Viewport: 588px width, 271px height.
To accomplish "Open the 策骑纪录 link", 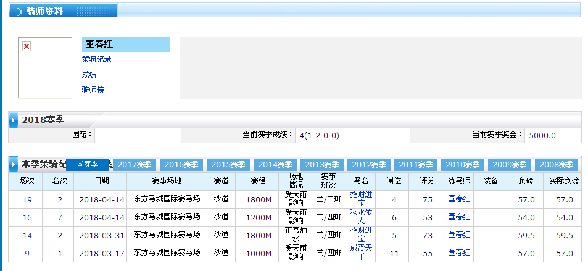I will click(x=96, y=59).
